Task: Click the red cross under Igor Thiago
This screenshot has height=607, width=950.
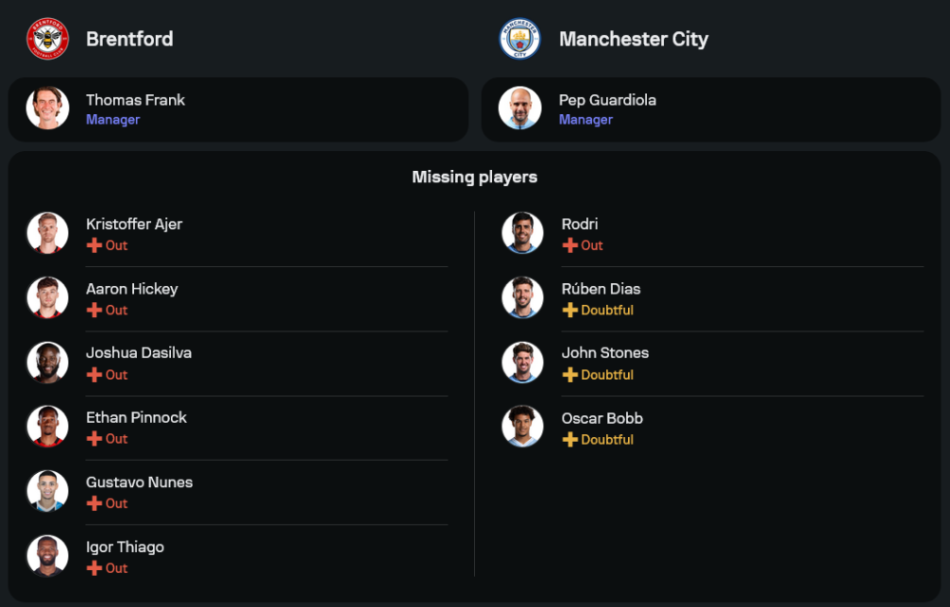Action: pyautogui.click(x=94, y=568)
